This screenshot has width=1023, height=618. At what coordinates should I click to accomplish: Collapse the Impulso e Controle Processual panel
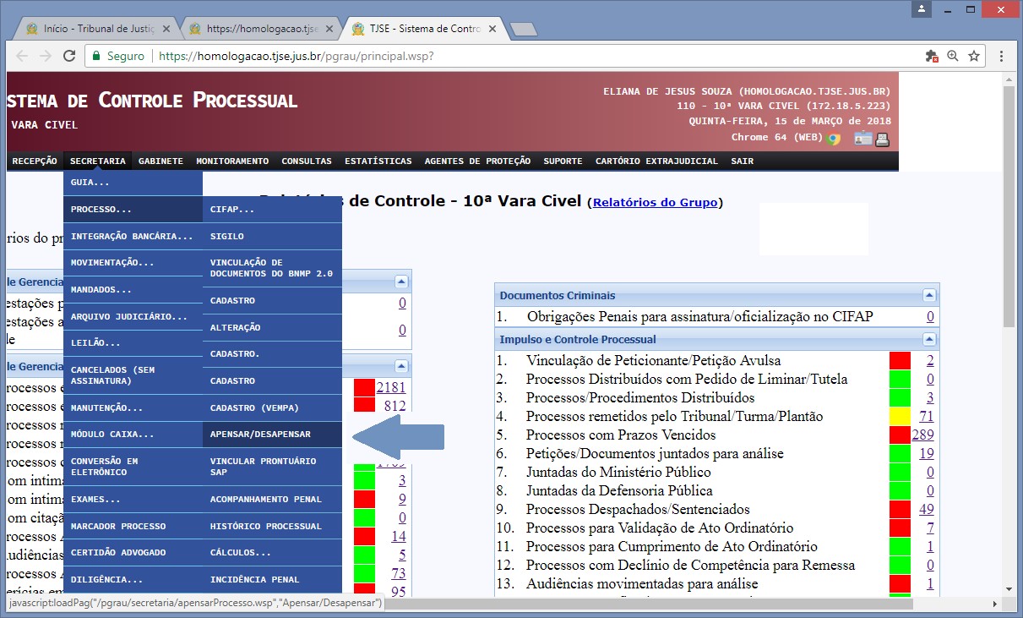click(929, 340)
